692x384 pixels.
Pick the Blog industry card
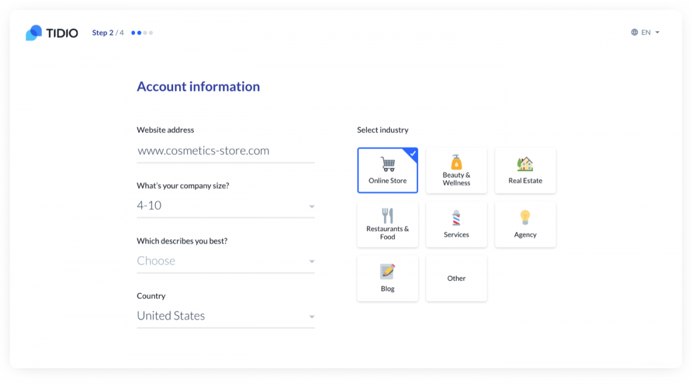[x=388, y=278]
